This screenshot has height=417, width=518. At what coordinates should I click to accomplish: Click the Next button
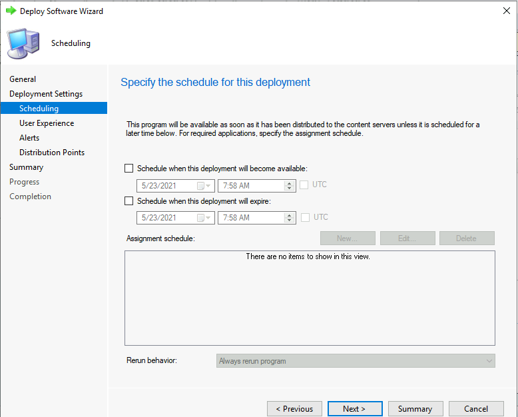pyautogui.click(x=354, y=409)
